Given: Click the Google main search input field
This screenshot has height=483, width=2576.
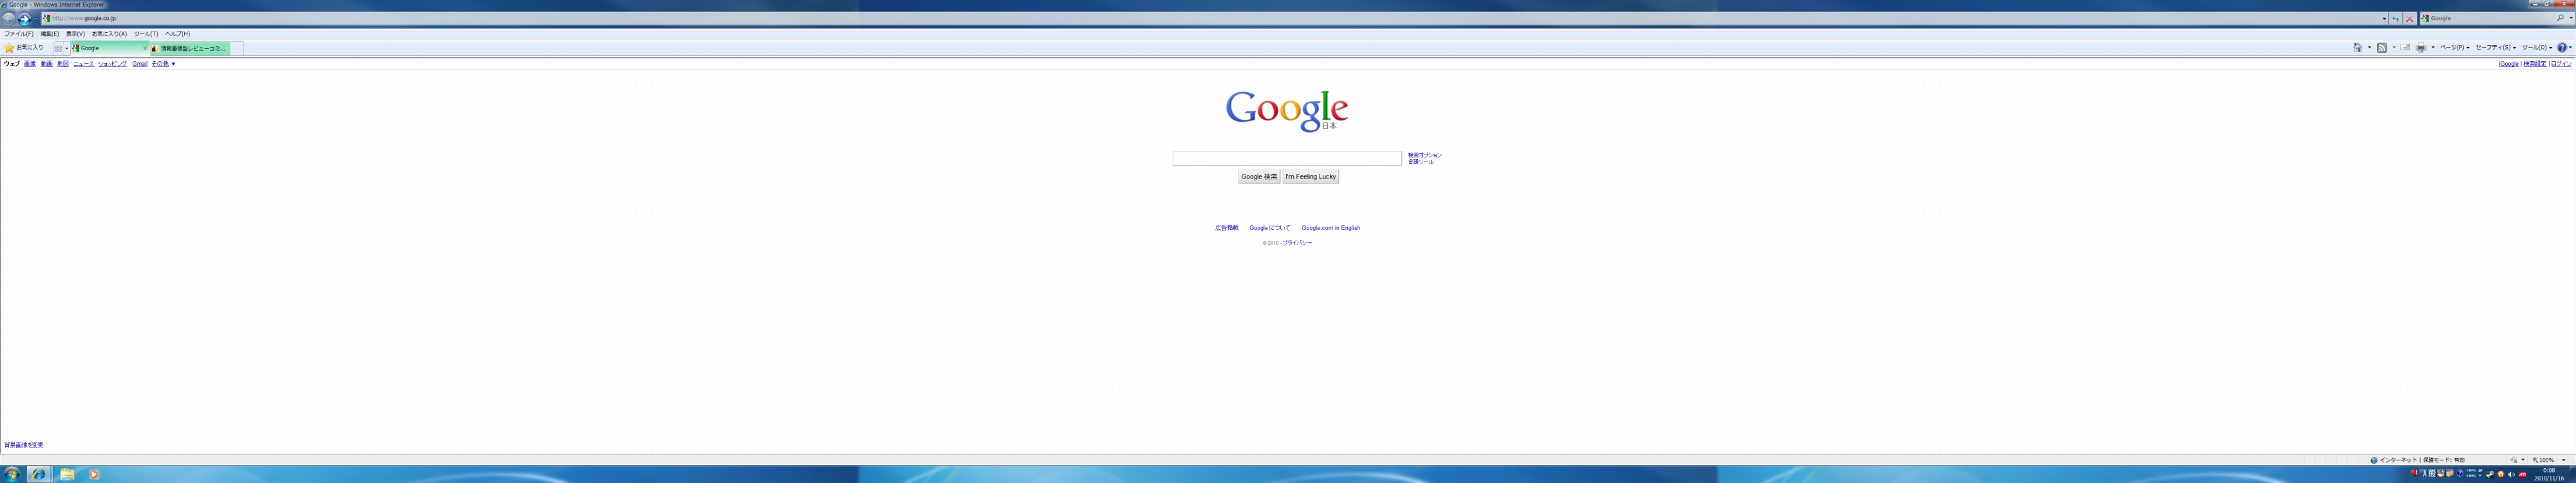Looking at the screenshot, I should (1287, 158).
